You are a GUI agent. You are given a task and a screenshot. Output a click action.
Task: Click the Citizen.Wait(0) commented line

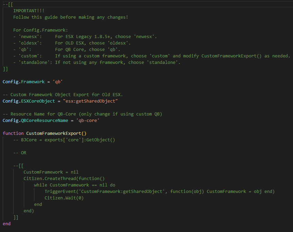click(x=64, y=198)
